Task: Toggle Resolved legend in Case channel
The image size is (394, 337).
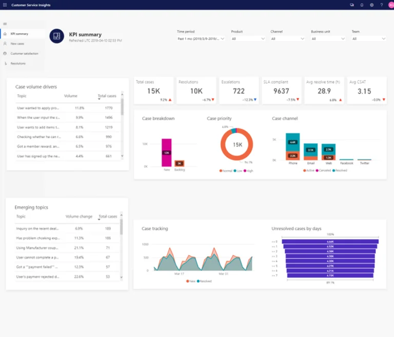Action: (x=340, y=171)
